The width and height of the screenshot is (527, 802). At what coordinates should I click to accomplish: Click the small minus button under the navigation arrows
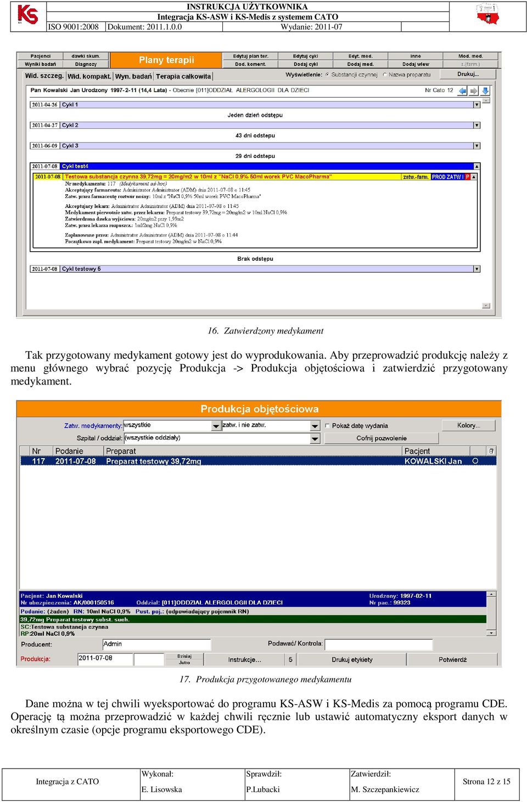(485, 100)
